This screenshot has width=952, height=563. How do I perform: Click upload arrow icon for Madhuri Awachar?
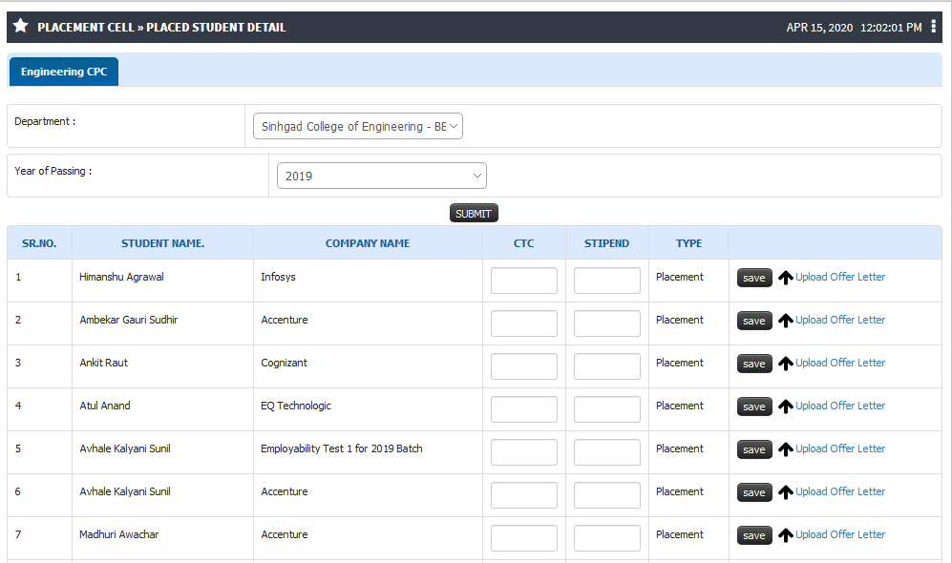[786, 535]
